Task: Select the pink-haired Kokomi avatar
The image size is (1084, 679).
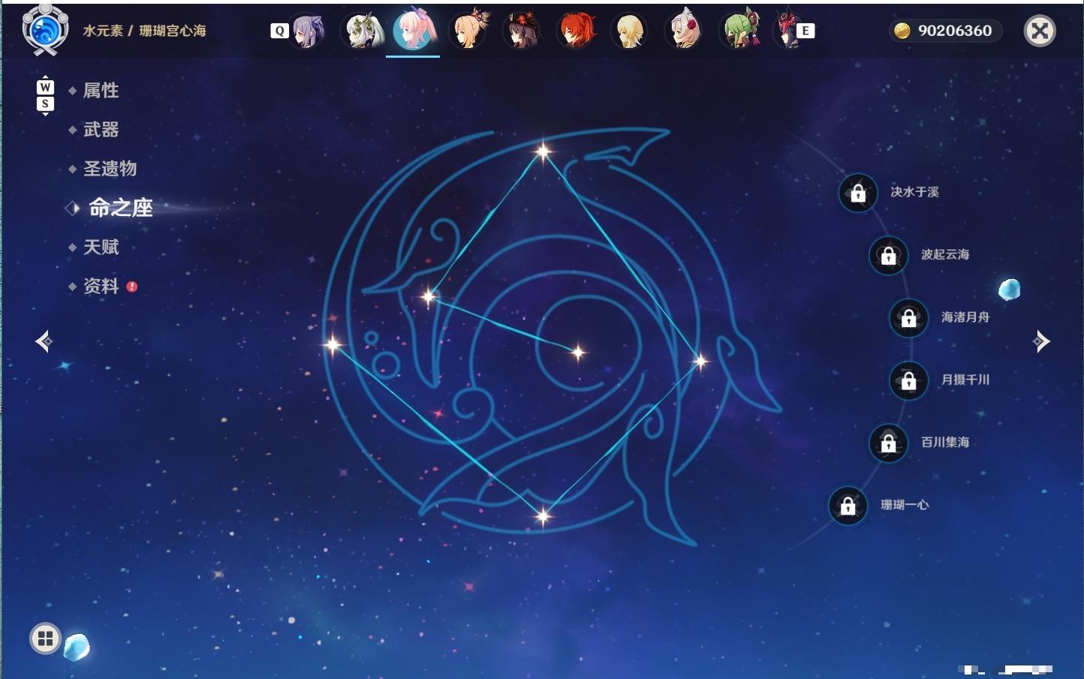Action: click(414, 30)
